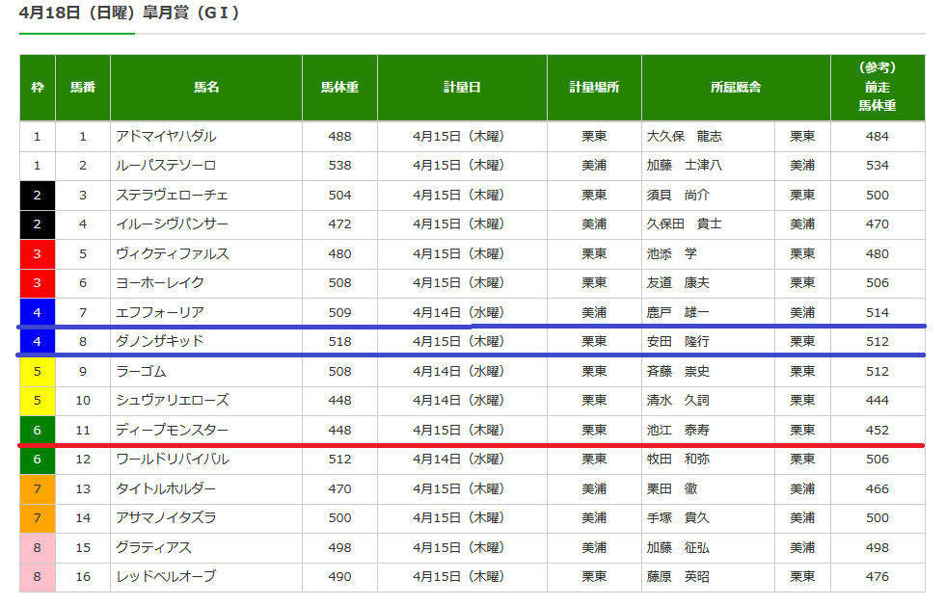Image resolution: width=945 pixels, height=605 pixels.
Task: Click red frame 3 cell for ヴィクティファルス
Action: point(38,254)
